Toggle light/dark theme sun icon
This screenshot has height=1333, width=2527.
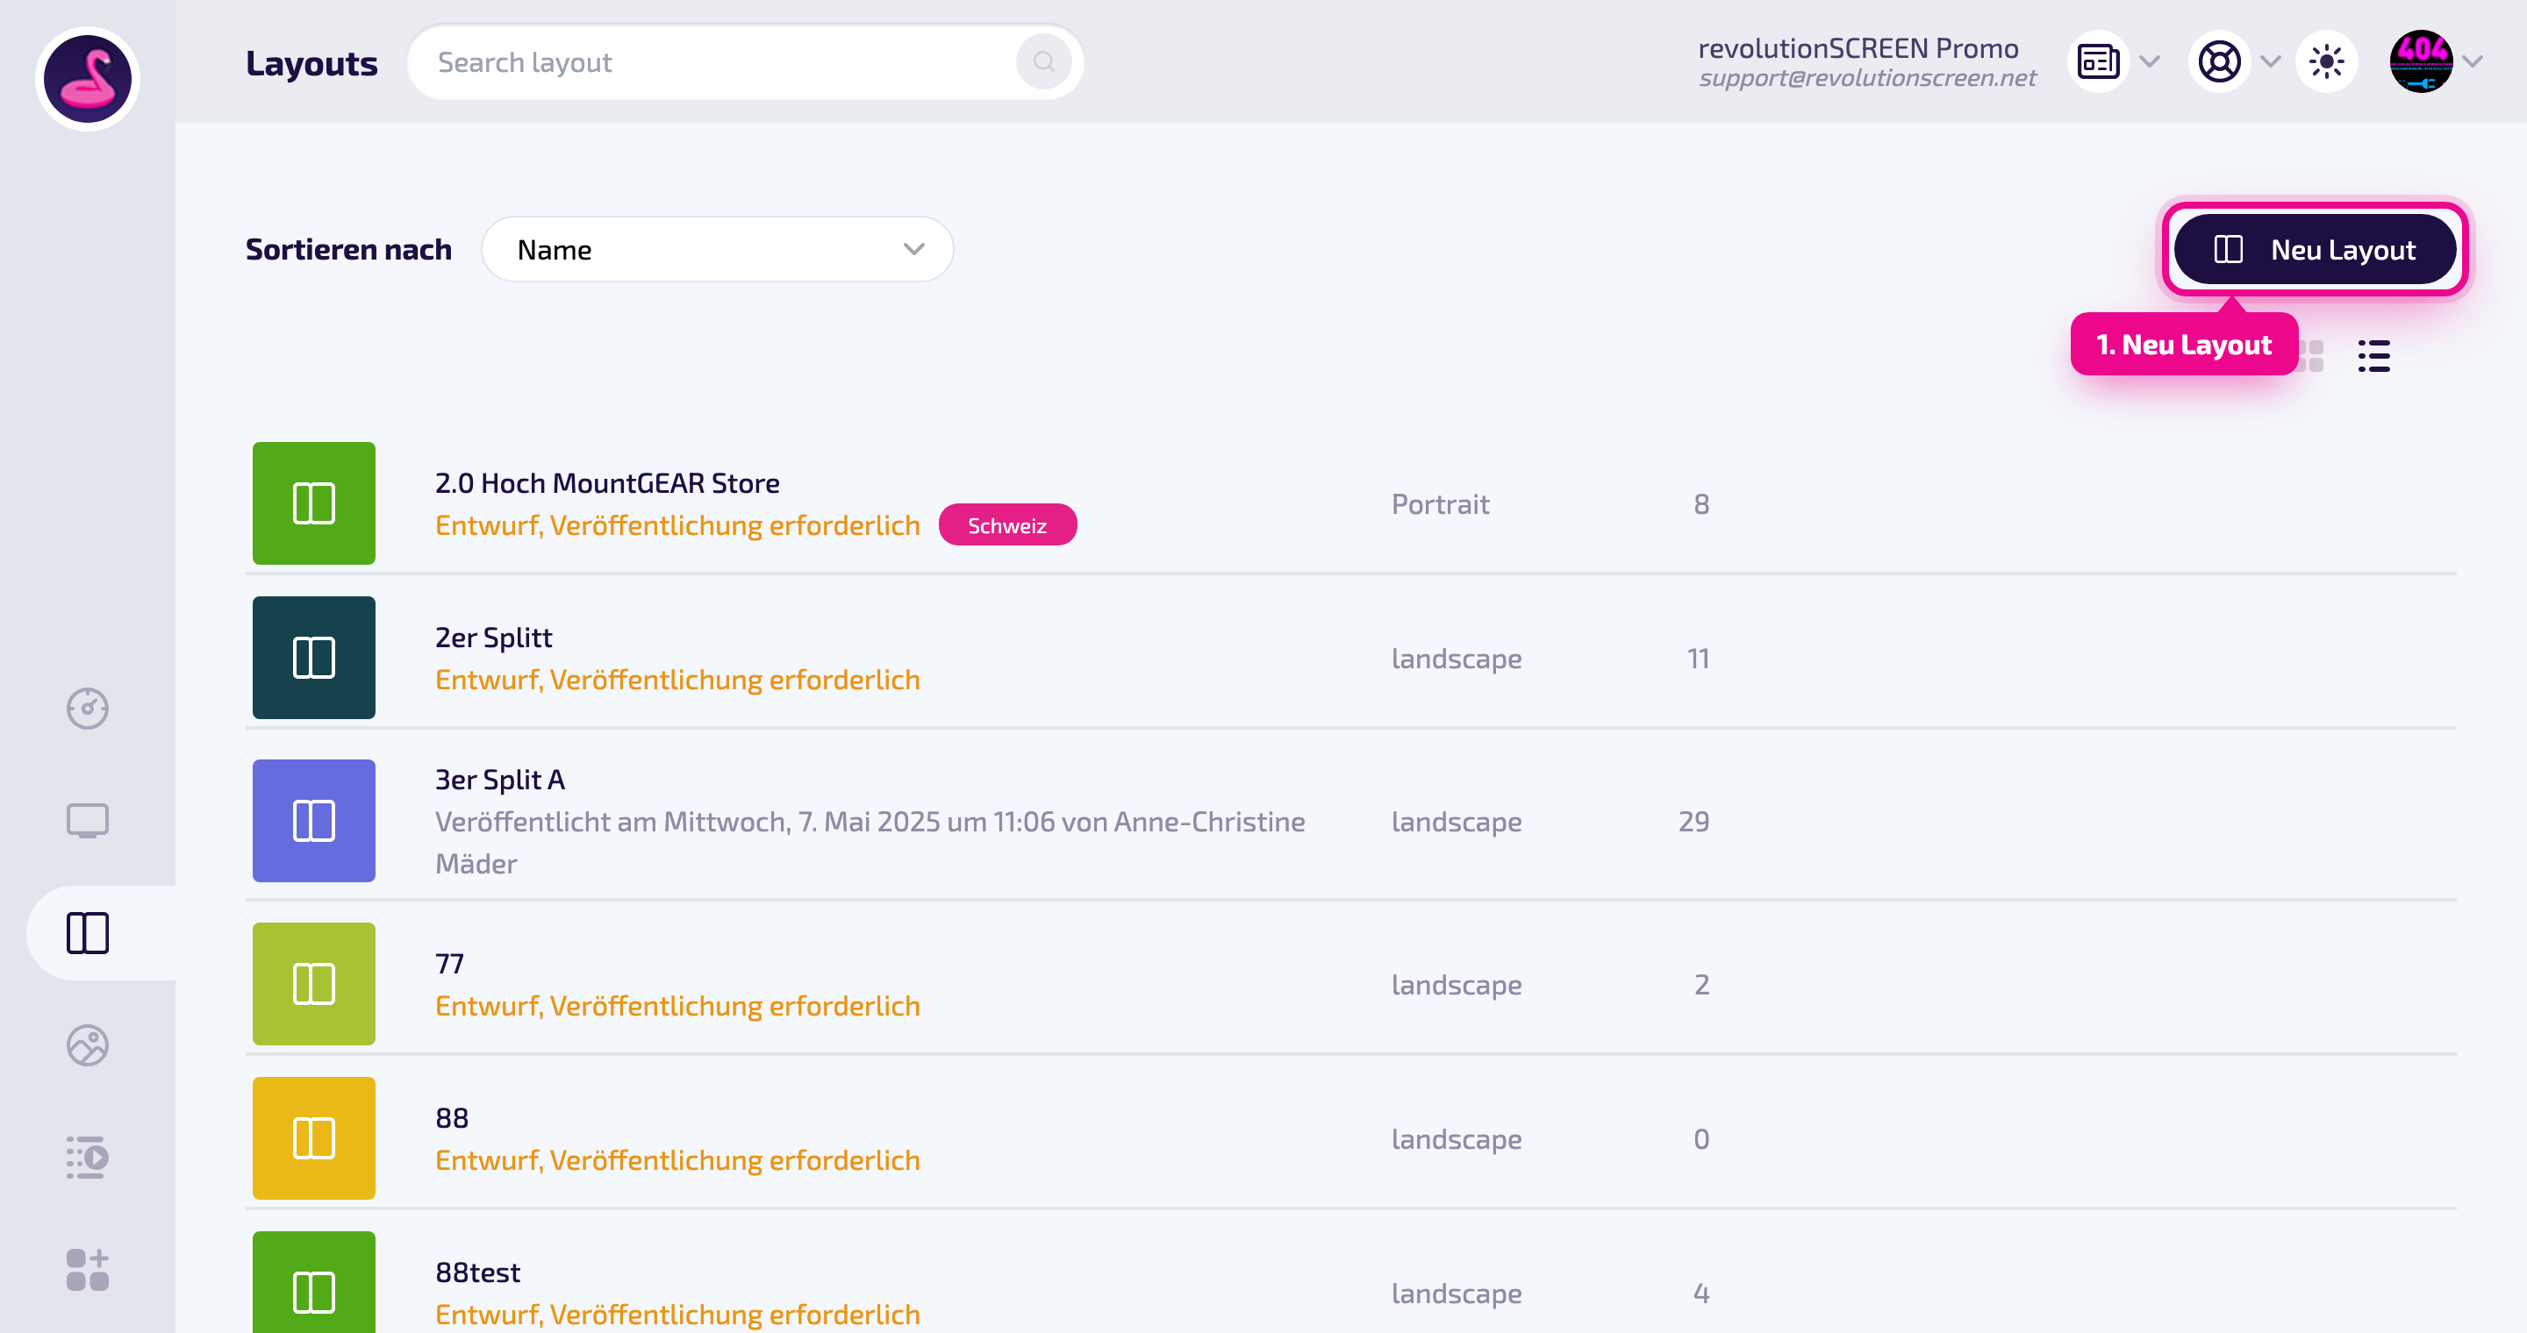2326,61
